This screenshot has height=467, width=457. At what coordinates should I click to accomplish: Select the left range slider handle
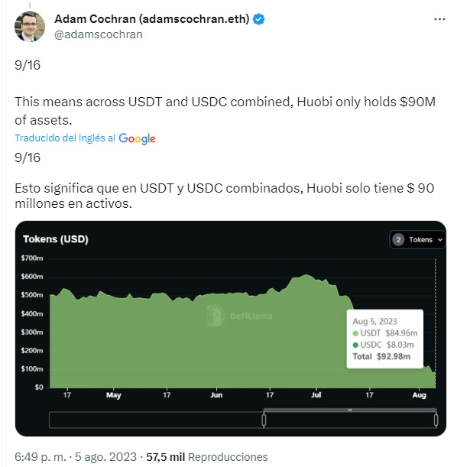[264, 420]
